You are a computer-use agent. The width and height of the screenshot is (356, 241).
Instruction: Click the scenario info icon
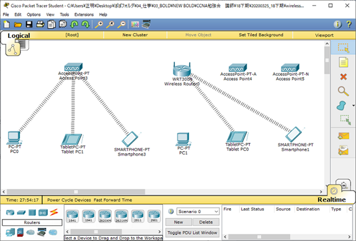tap(171, 211)
